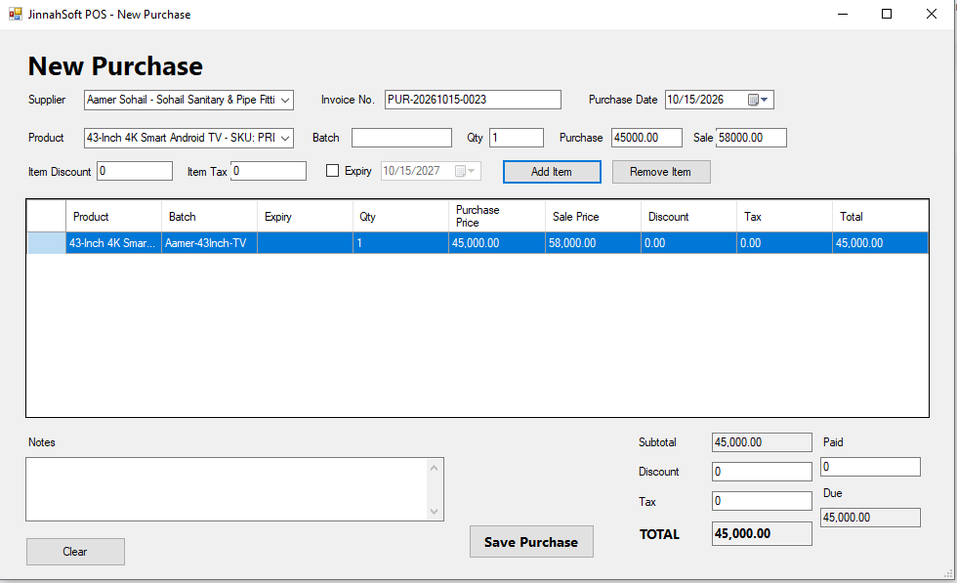Expand the Product combo box
The width and height of the screenshot is (957, 583).
pyautogui.click(x=285, y=138)
